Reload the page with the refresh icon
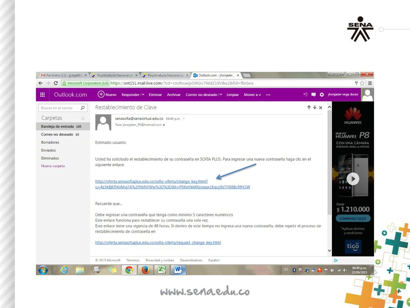Viewport: 410px width, 308px height. click(x=56, y=83)
